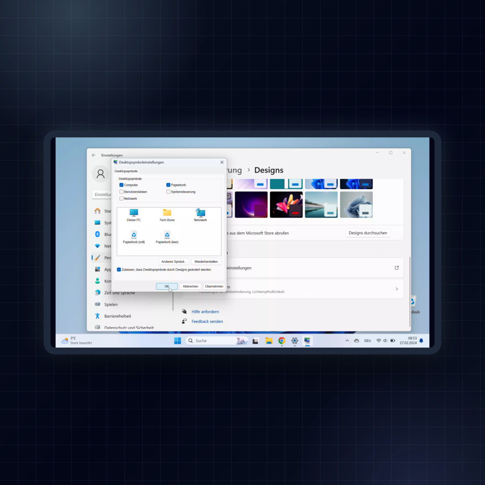Select the Dieser PC icon in the list

coord(134,215)
